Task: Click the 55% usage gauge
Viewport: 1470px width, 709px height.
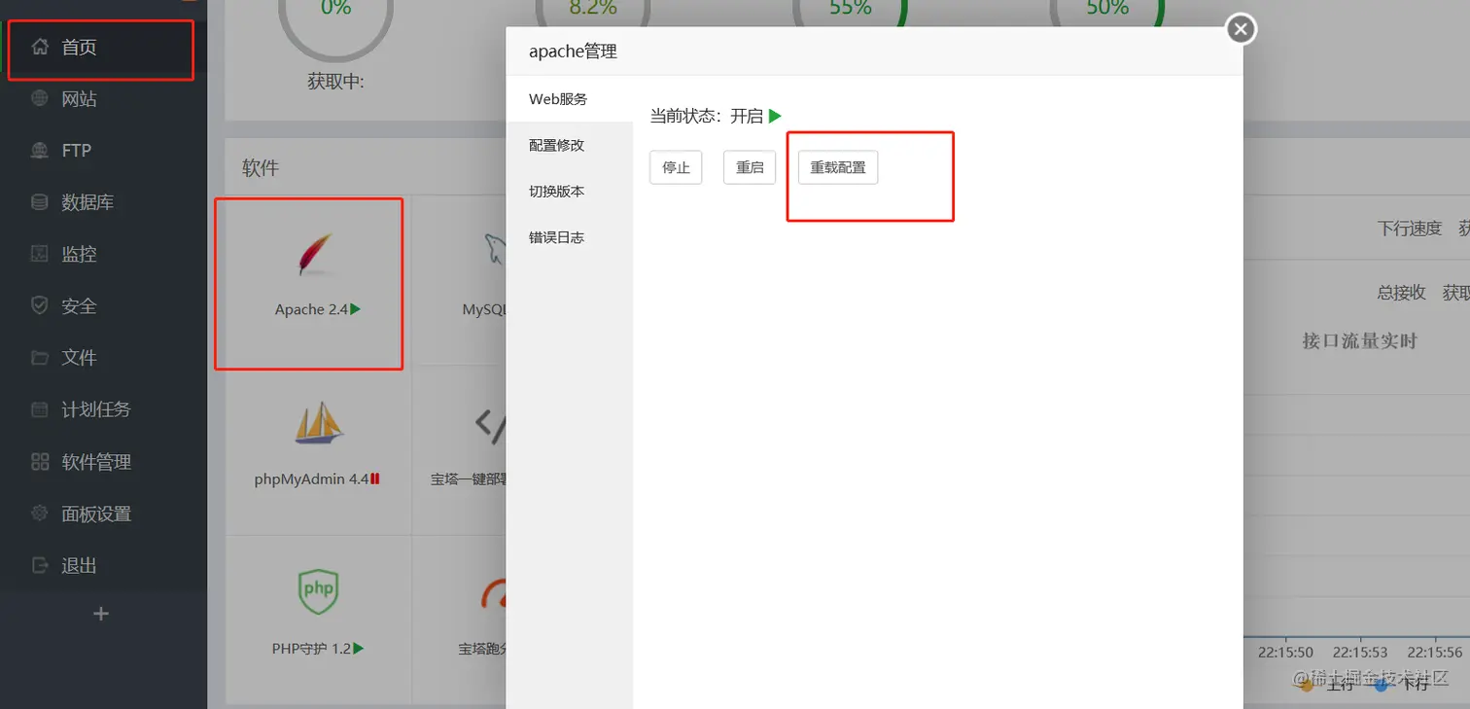Action: coord(850,15)
